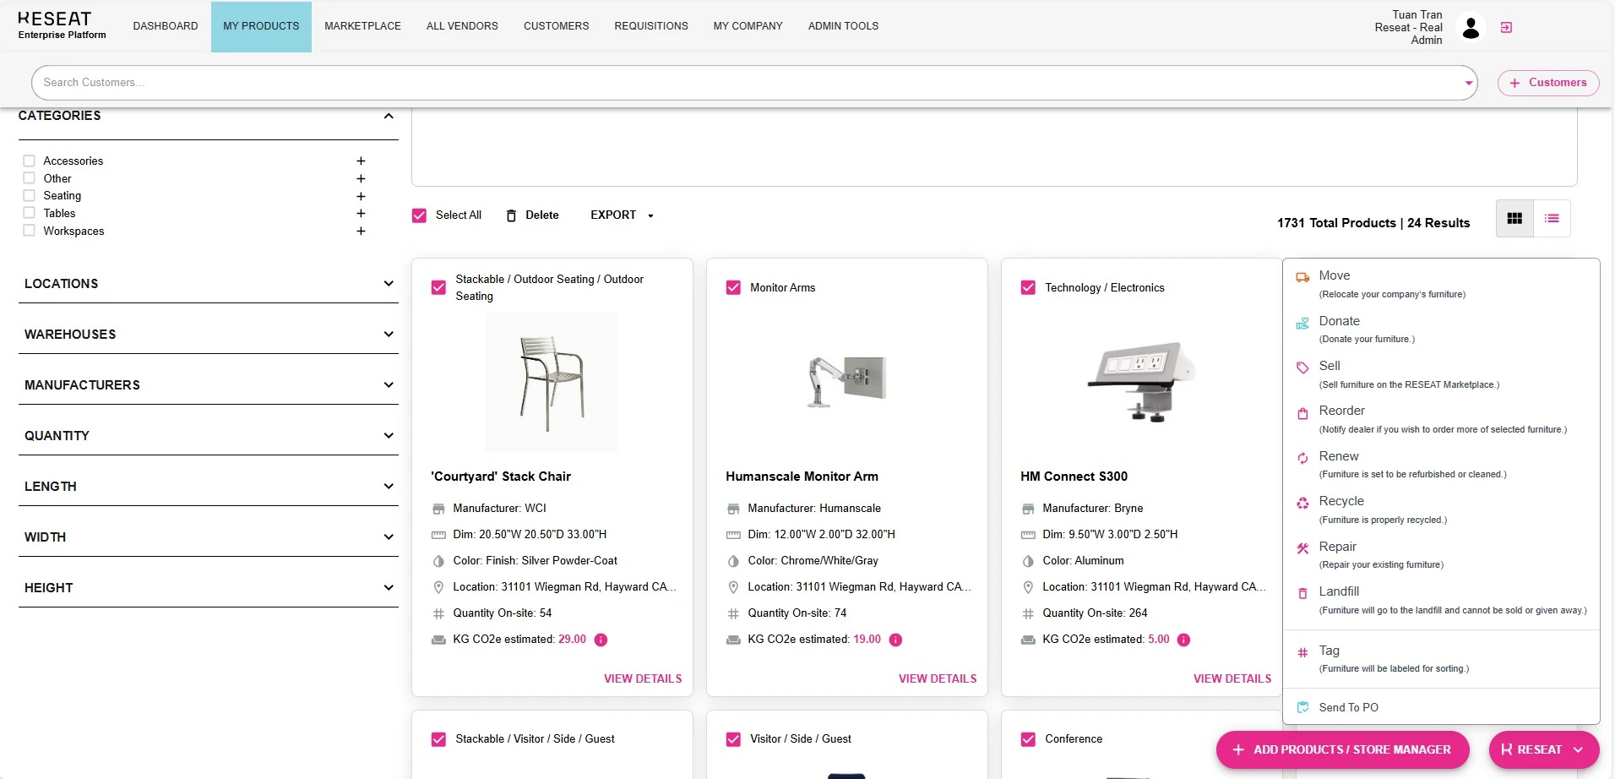This screenshot has width=1615, height=779.
Task: Choose Donate from the action menu
Action: coord(1339,321)
